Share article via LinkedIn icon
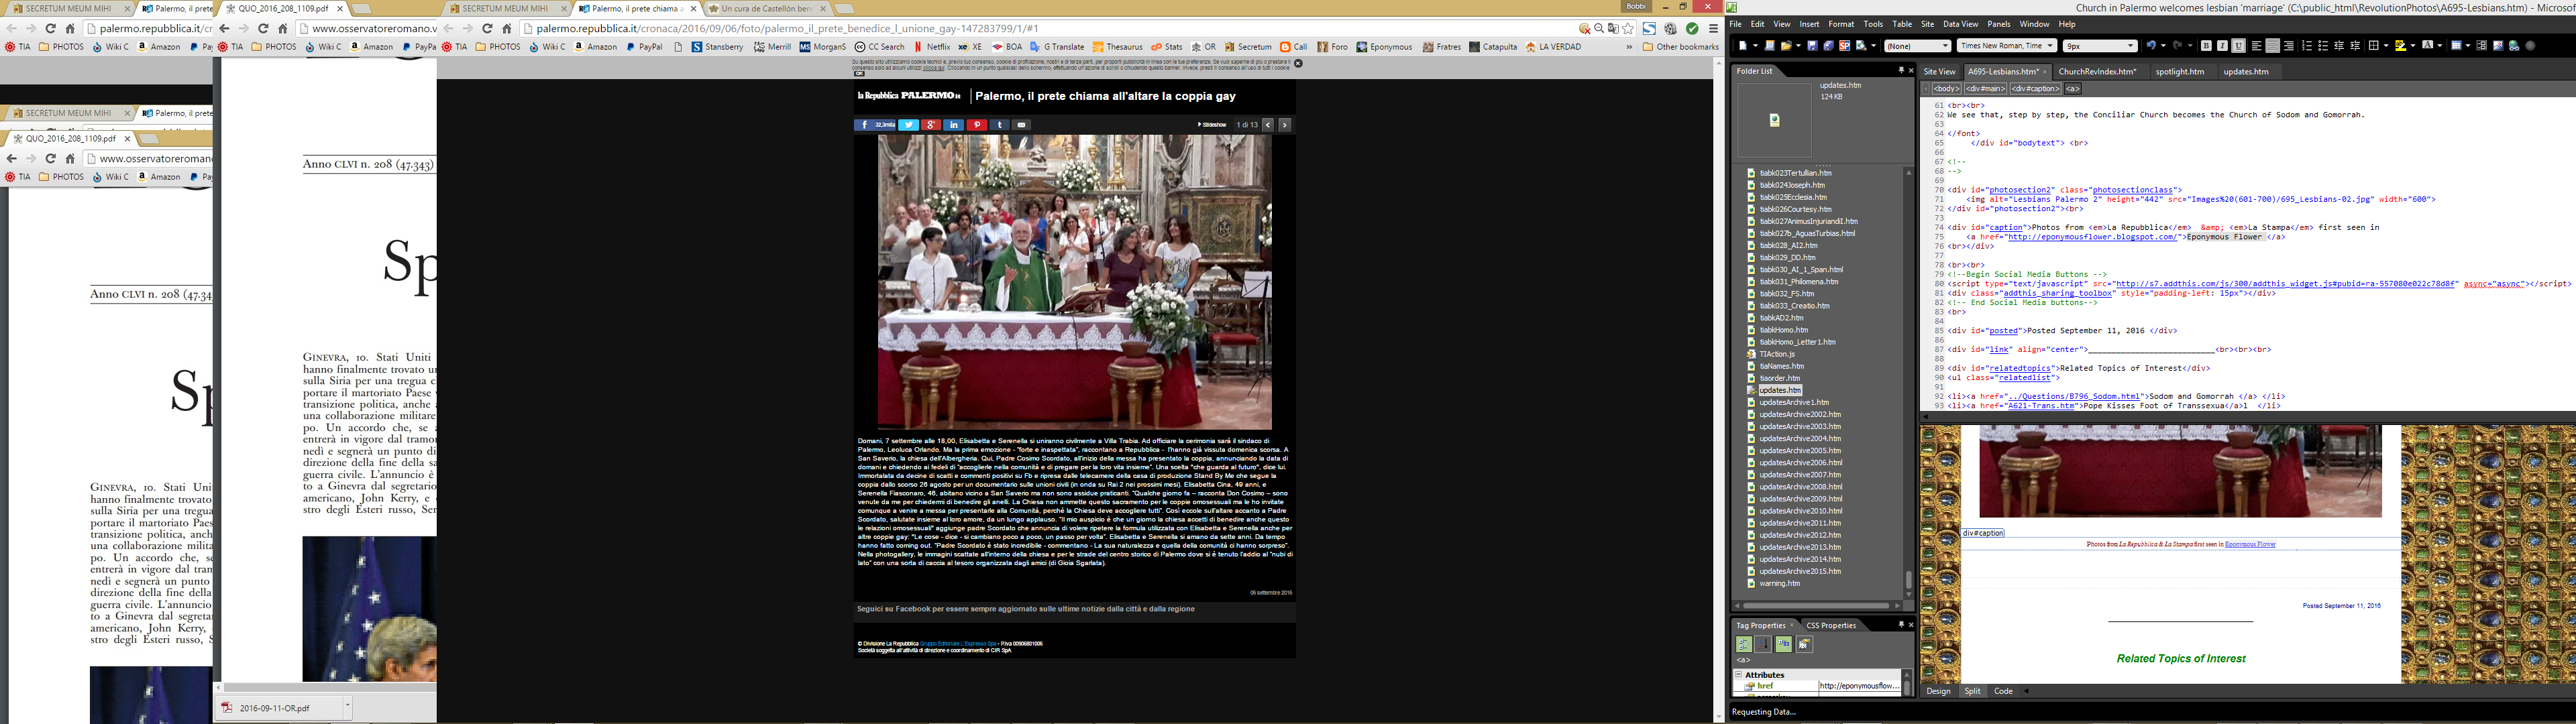2576x724 pixels. point(954,125)
